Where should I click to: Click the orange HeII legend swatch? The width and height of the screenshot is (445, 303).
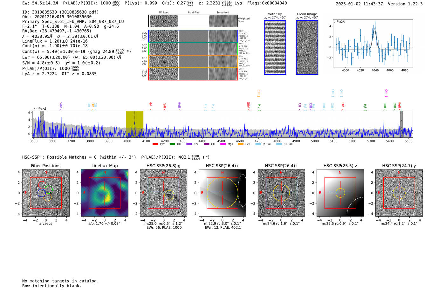241,144
